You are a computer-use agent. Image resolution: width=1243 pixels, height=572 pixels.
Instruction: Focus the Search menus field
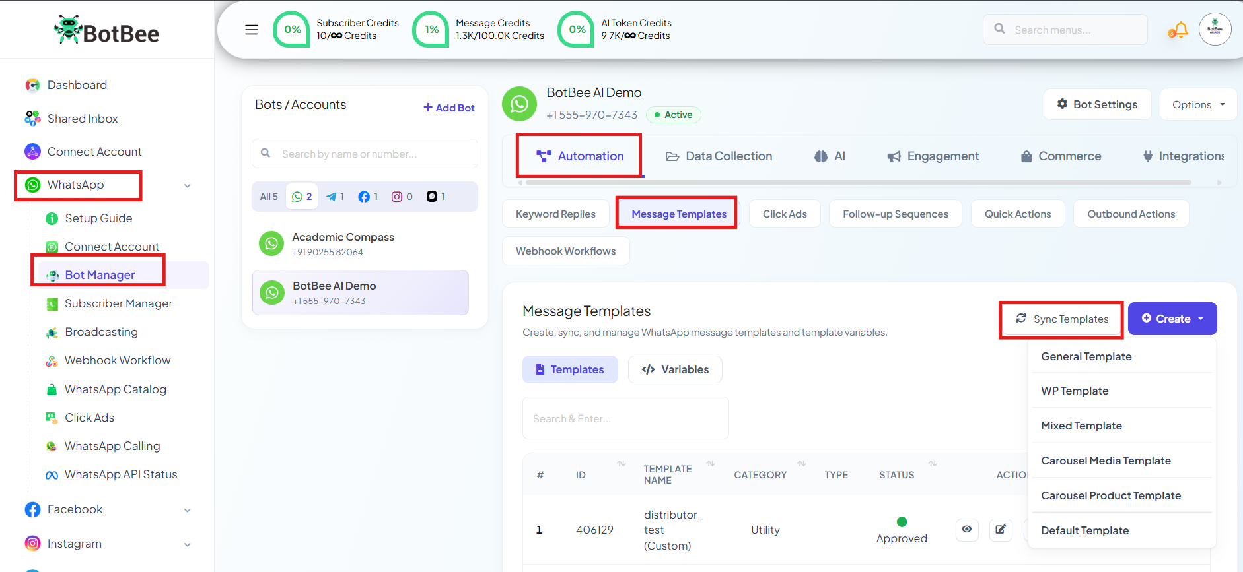click(1065, 30)
